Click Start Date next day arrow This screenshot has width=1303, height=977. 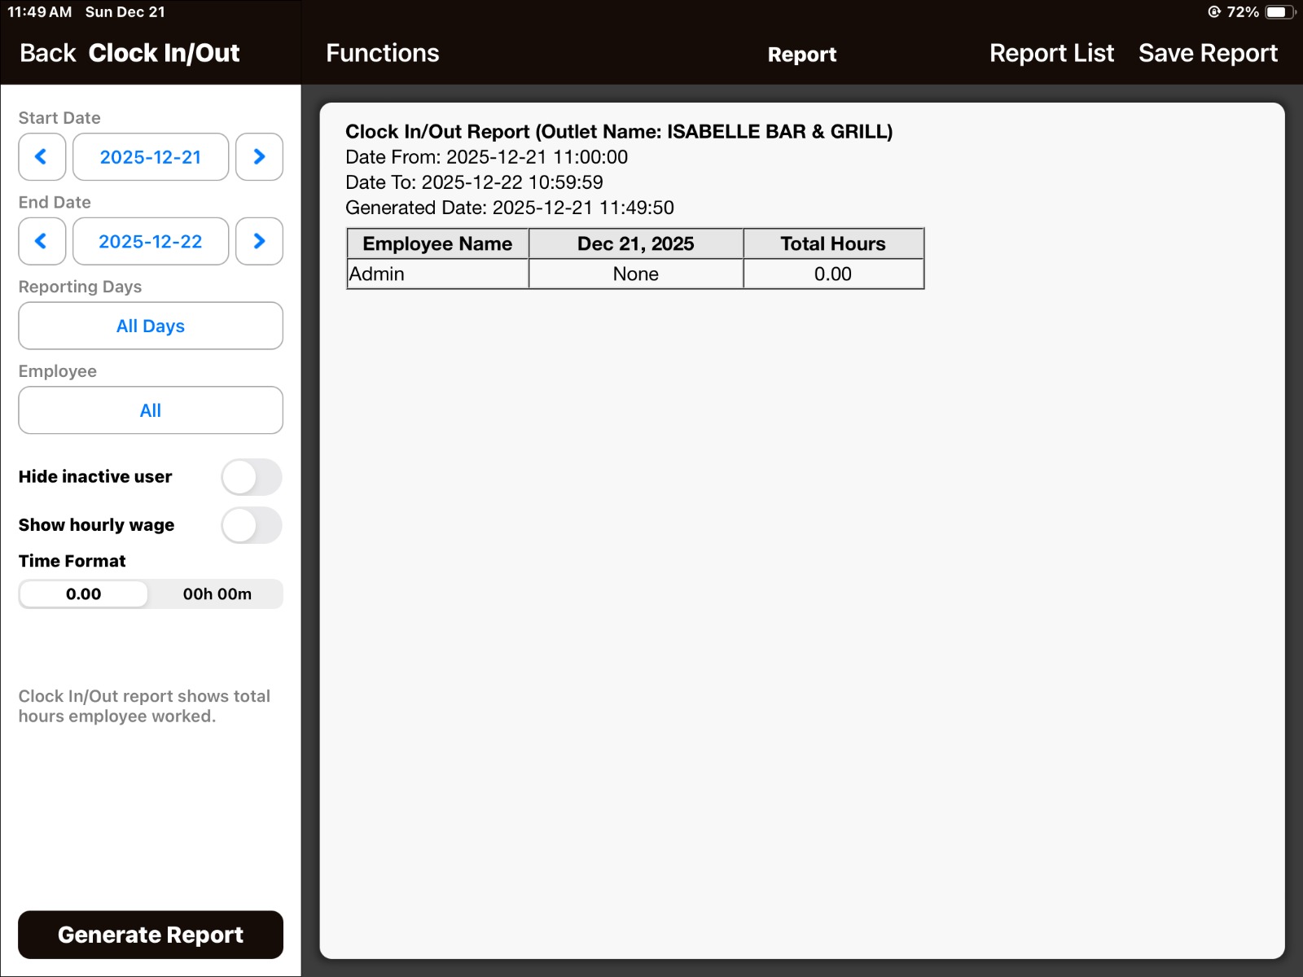[x=259, y=157]
